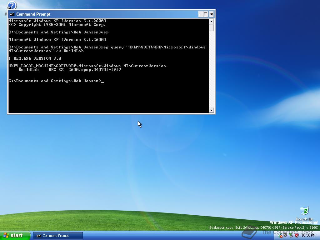Click the blinking cursor prompt line
Screen dimensions: 320x240
tap(56, 81)
